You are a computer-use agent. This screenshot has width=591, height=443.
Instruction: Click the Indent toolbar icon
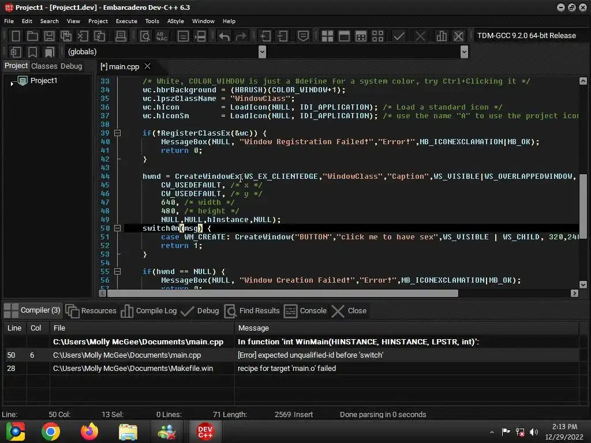[265, 36]
